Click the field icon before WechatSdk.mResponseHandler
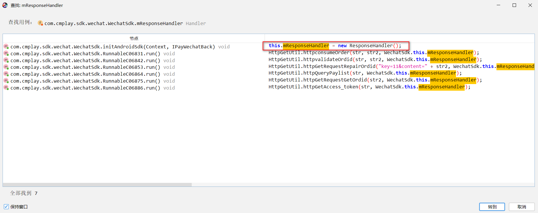538x213 pixels. tap(40, 23)
